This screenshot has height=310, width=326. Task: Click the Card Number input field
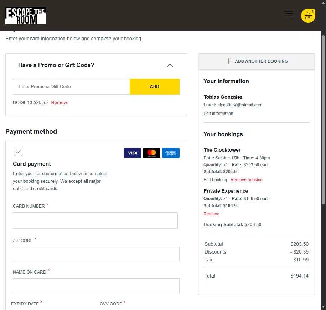[x=95, y=220]
